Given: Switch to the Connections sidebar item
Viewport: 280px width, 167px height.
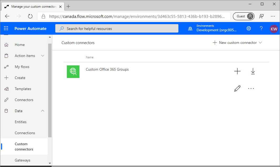Looking at the screenshot, I should click(x=24, y=133).
